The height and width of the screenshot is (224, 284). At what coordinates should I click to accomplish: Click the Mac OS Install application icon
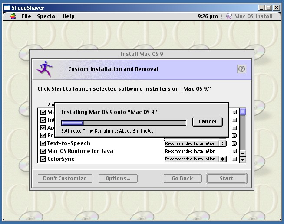(229, 16)
